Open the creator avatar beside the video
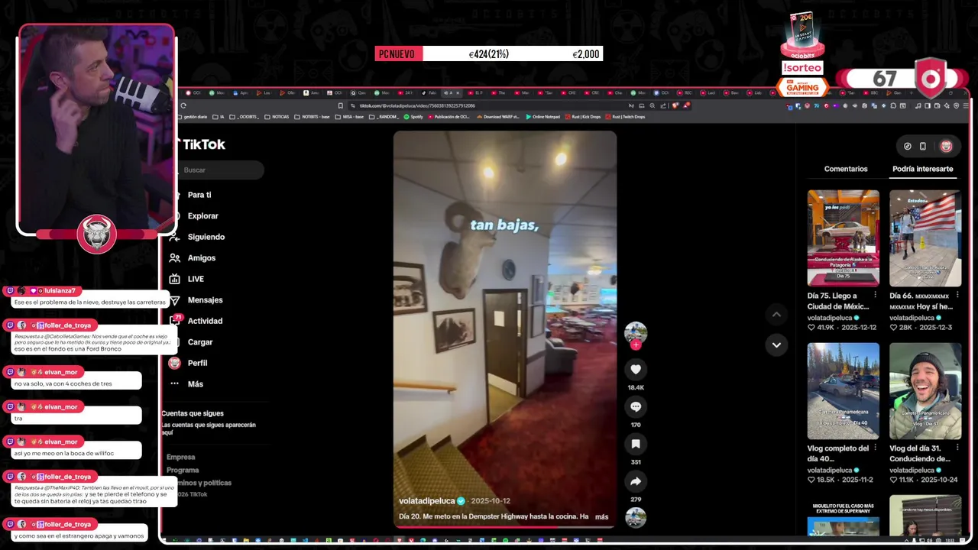This screenshot has width=978, height=550. (x=636, y=332)
